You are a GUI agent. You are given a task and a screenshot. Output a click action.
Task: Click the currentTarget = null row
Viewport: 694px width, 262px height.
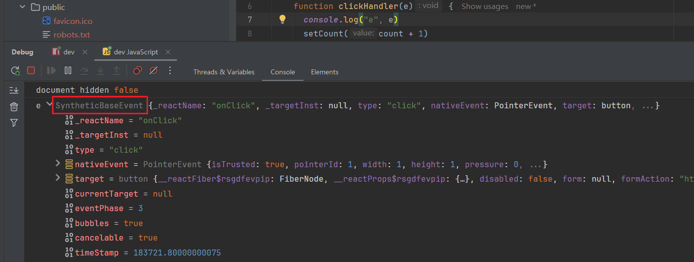coord(118,194)
